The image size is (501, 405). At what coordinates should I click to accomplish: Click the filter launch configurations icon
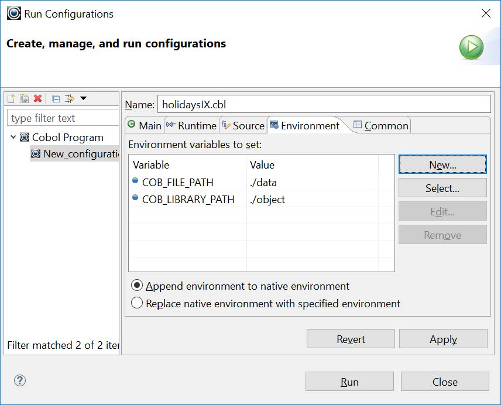70,99
